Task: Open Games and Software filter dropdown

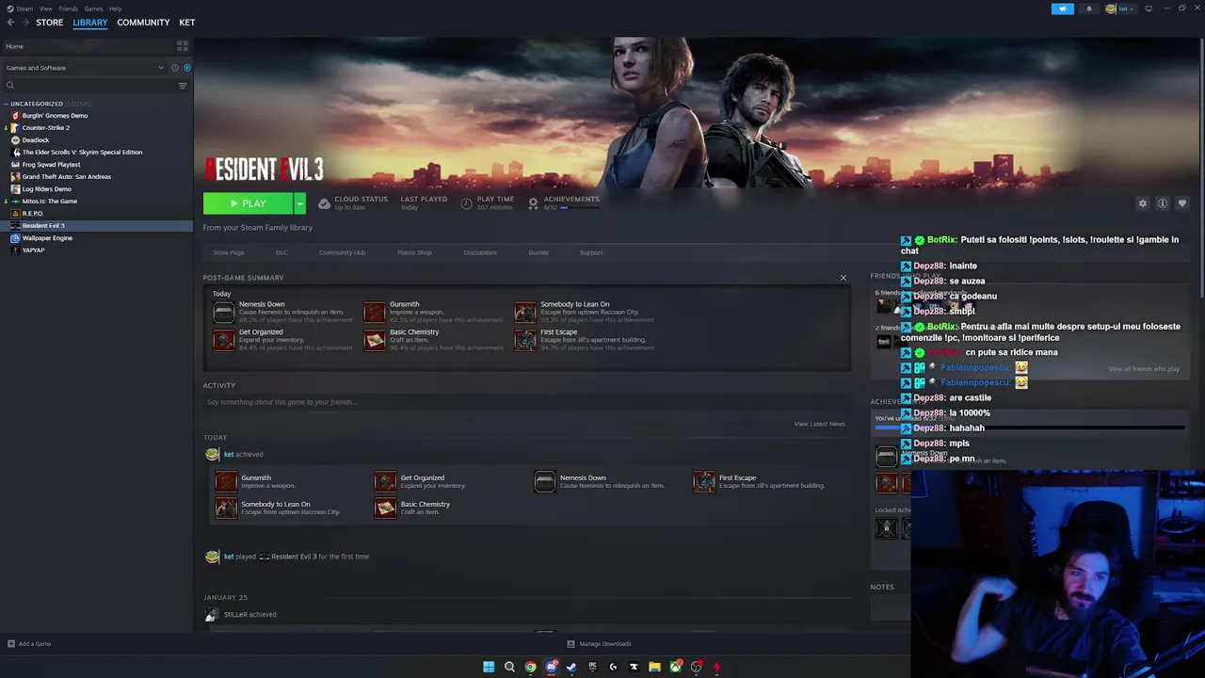Action: 85,68
